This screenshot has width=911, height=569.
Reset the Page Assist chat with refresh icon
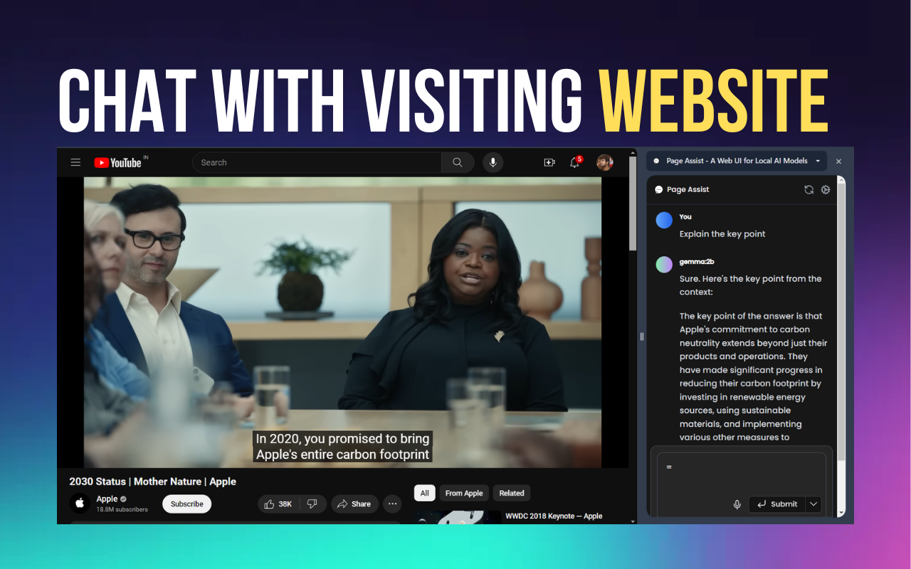click(x=809, y=190)
